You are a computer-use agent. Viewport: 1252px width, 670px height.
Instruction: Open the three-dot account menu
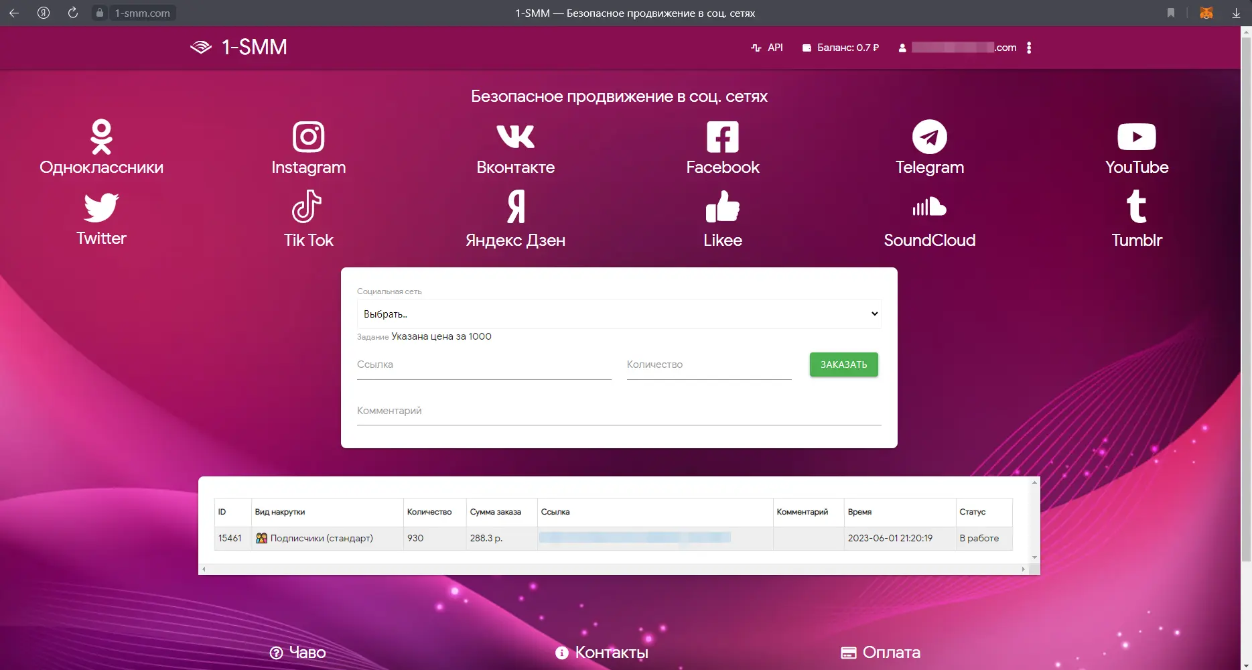click(1029, 48)
